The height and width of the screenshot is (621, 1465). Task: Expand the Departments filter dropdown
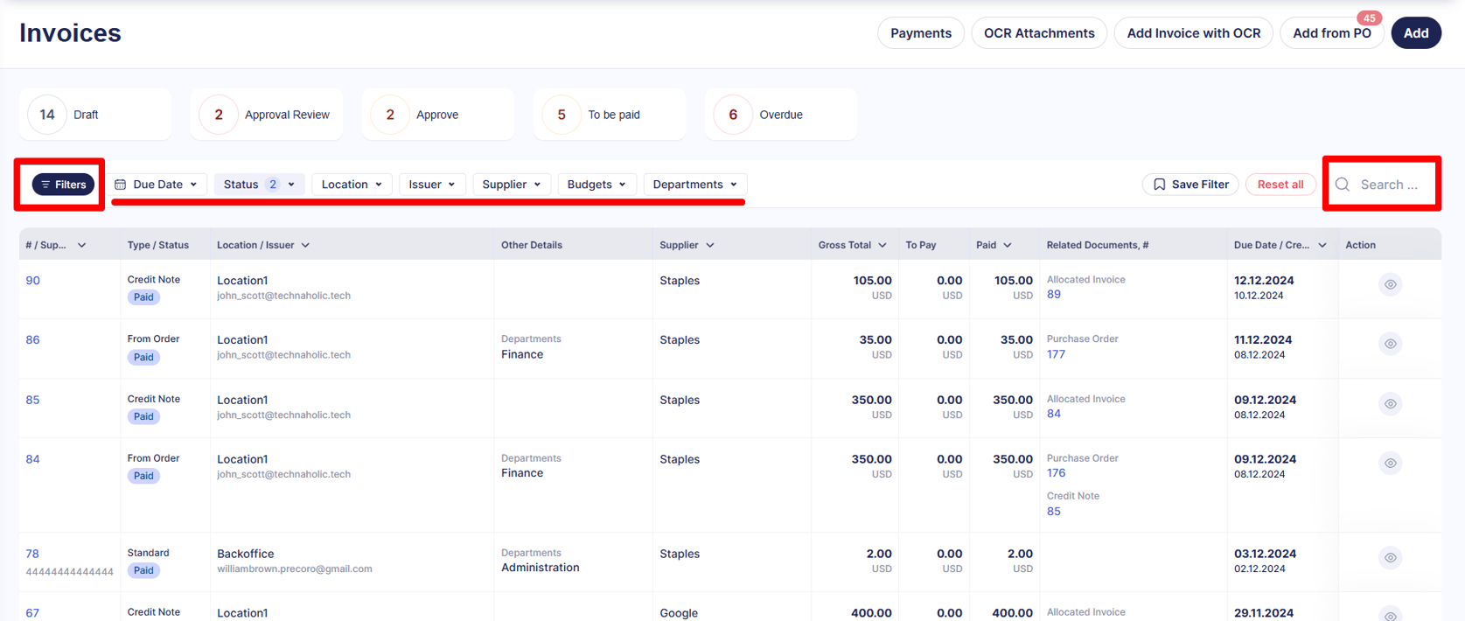click(x=694, y=185)
